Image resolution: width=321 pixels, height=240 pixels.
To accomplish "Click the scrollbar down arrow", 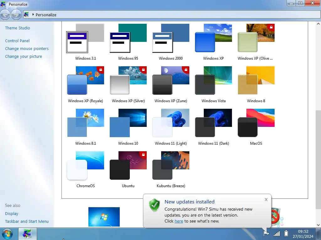I will click(x=318, y=225).
